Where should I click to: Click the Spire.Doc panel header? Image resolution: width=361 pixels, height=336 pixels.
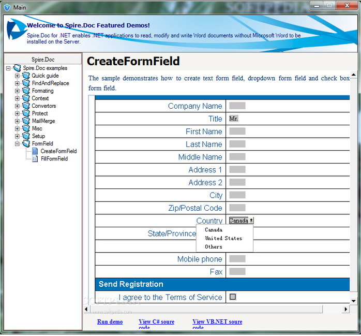click(x=43, y=59)
